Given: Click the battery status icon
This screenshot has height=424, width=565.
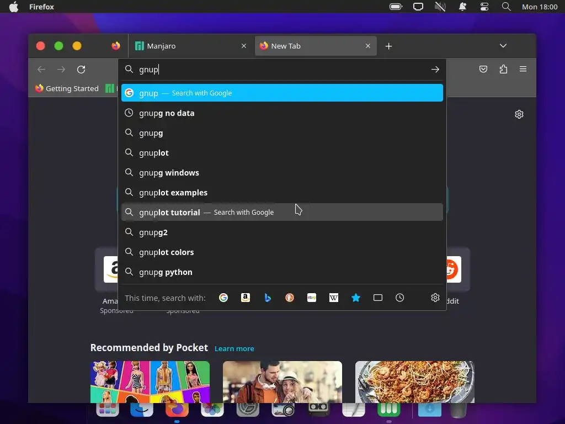Looking at the screenshot, I should pyautogui.click(x=396, y=7).
